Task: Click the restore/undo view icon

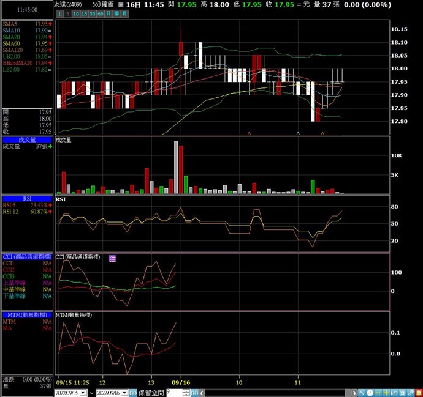Action: (x=394, y=393)
